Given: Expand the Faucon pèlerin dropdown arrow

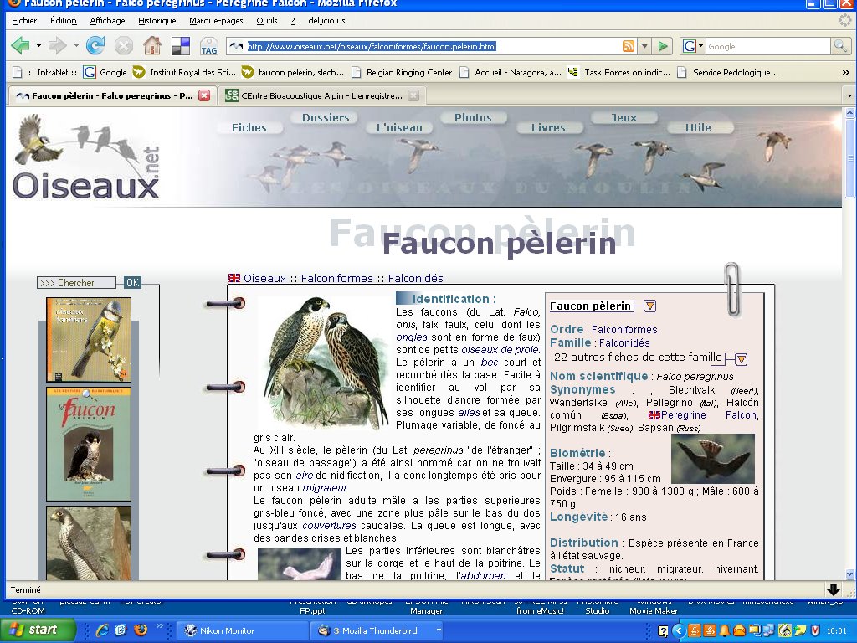Looking at the screenshot, I should tap(649, 306).
